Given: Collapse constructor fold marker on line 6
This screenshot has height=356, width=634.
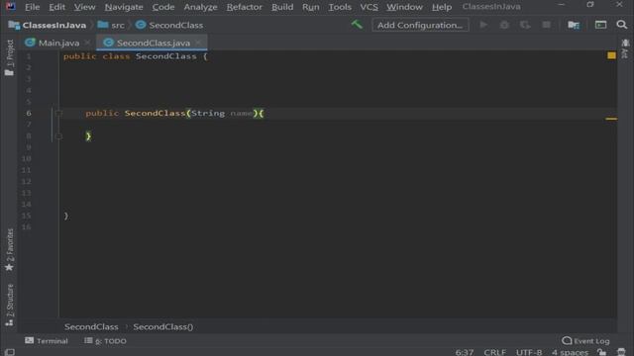Looking at the screenshot, I should click(58, 113).
